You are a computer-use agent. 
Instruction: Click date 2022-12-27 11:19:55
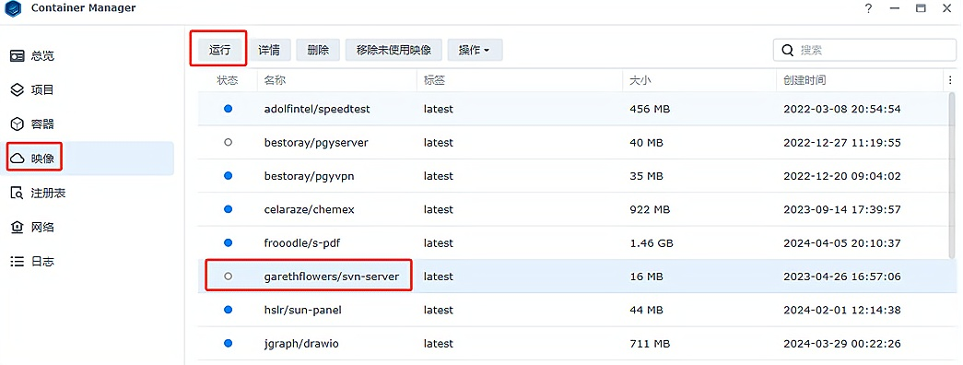842,143
